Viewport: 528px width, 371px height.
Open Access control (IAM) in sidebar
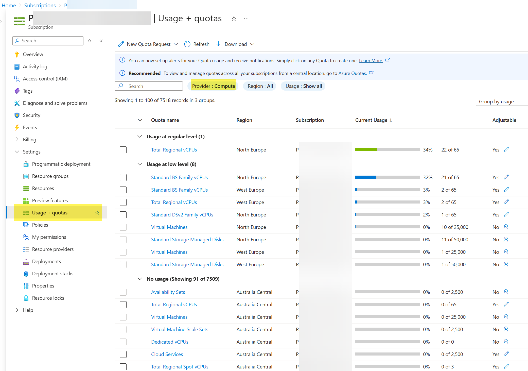(45, 79)
